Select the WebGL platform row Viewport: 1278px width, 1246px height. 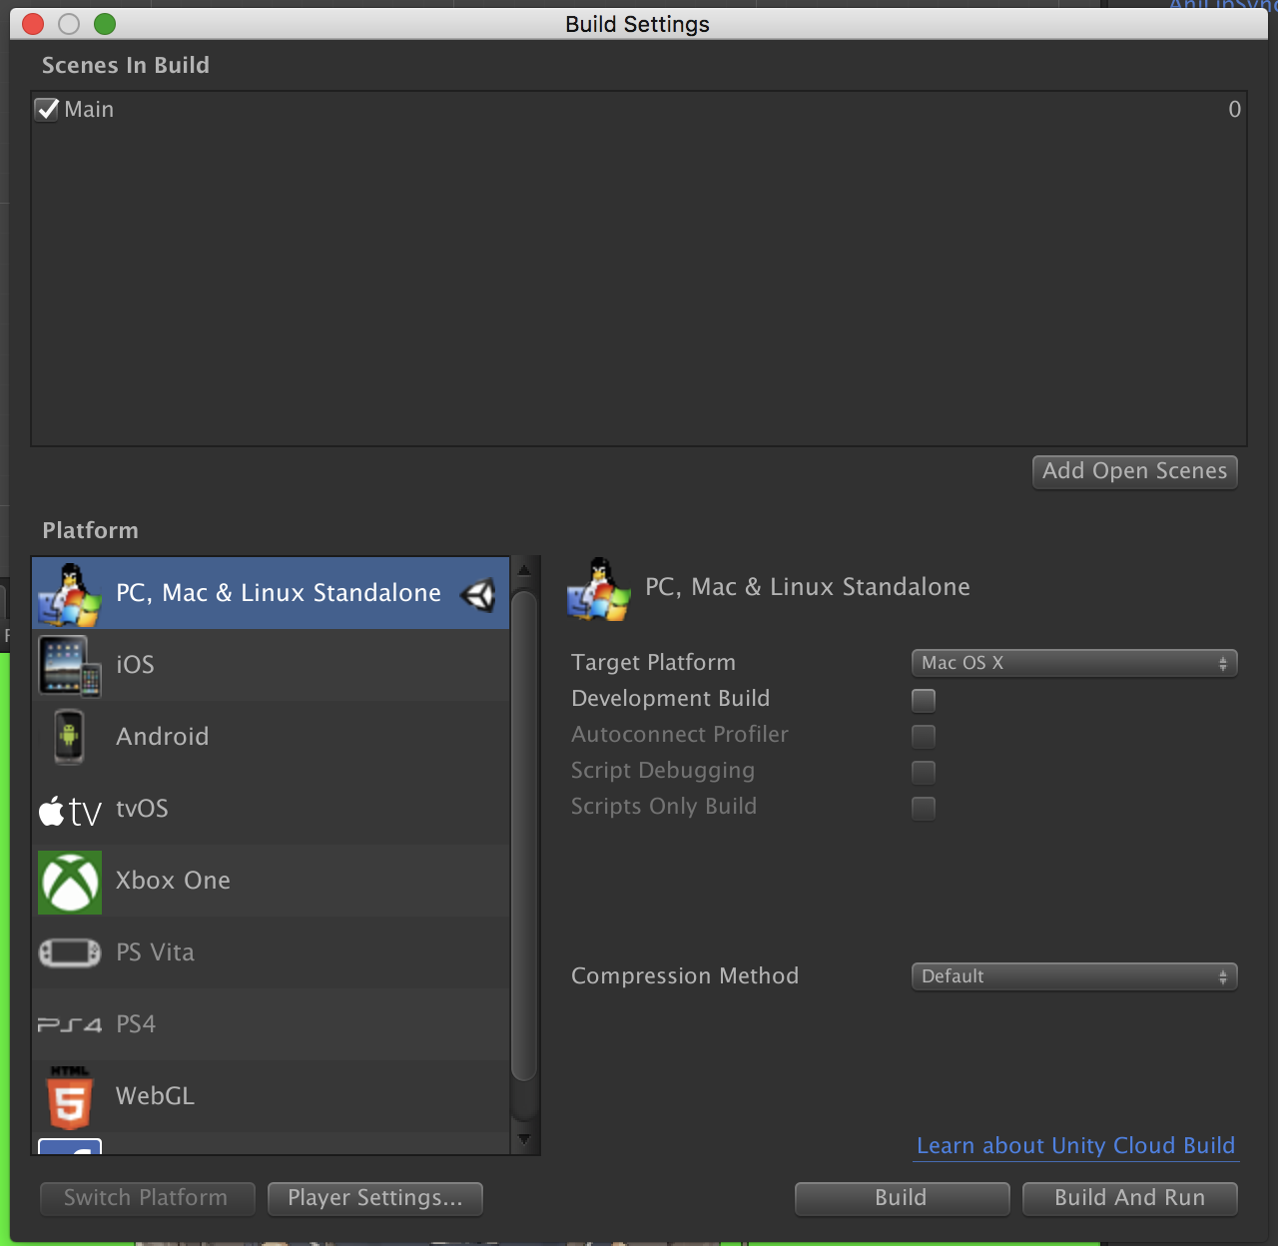[271, 1096]
